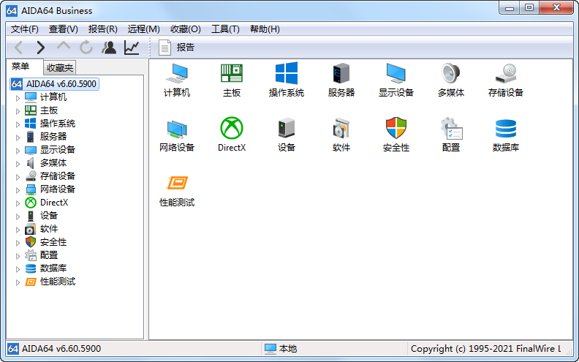Select 显示设备 in the tree

click(x=58, y=150)
